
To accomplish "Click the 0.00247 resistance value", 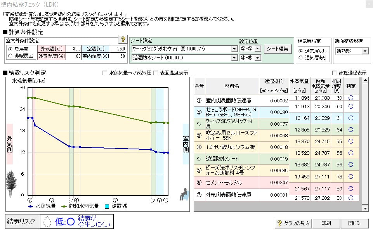I will tap(279, 183).
